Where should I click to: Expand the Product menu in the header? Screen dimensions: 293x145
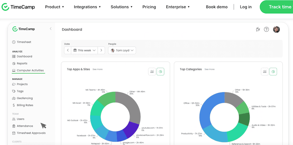(x=55, y=7)
